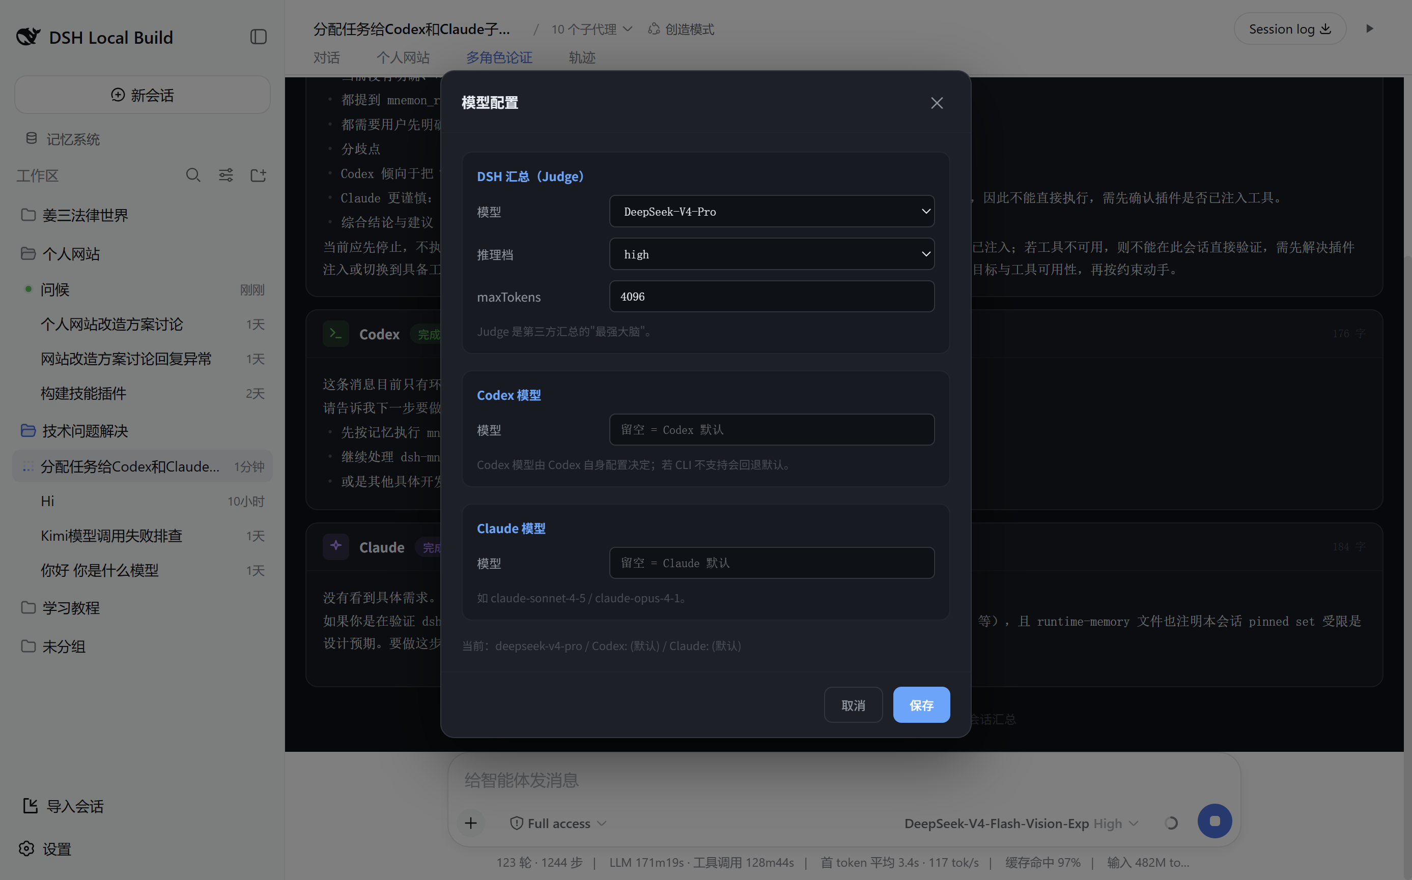Click the play triangle beside Session log
The width and height of the screenshot is (1412, 880).
tap(1369, 28)
